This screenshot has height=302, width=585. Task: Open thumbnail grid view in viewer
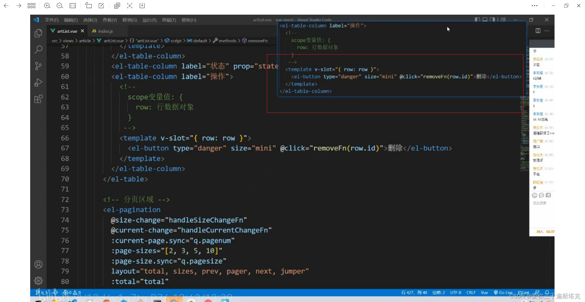click(x=31, y=5)
